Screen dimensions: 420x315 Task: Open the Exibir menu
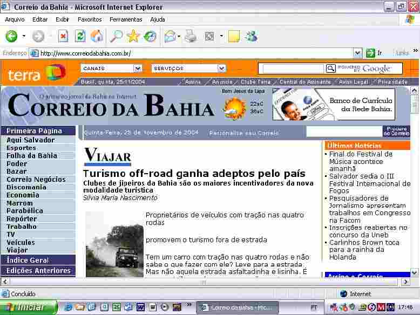pyautogui.click(x=63, y=19)
